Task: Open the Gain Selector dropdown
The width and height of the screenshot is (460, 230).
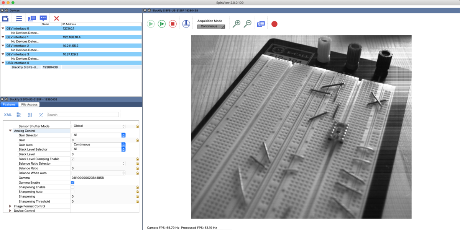Action: (99, 135)
